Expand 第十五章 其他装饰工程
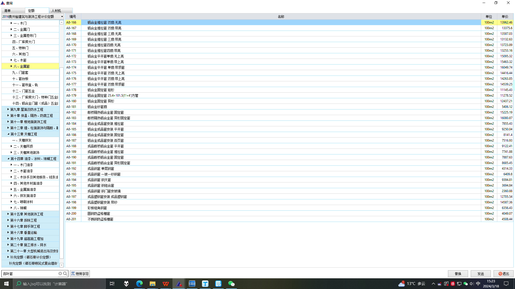 coord(8,214)
